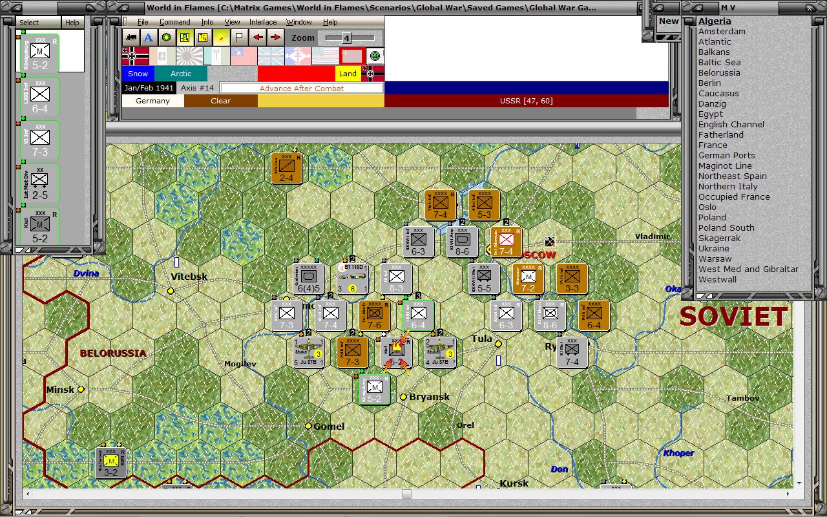Click the red right arrow toolbar button
The height and width of the screenshot is (517, 827).
[x=275, y=37]
